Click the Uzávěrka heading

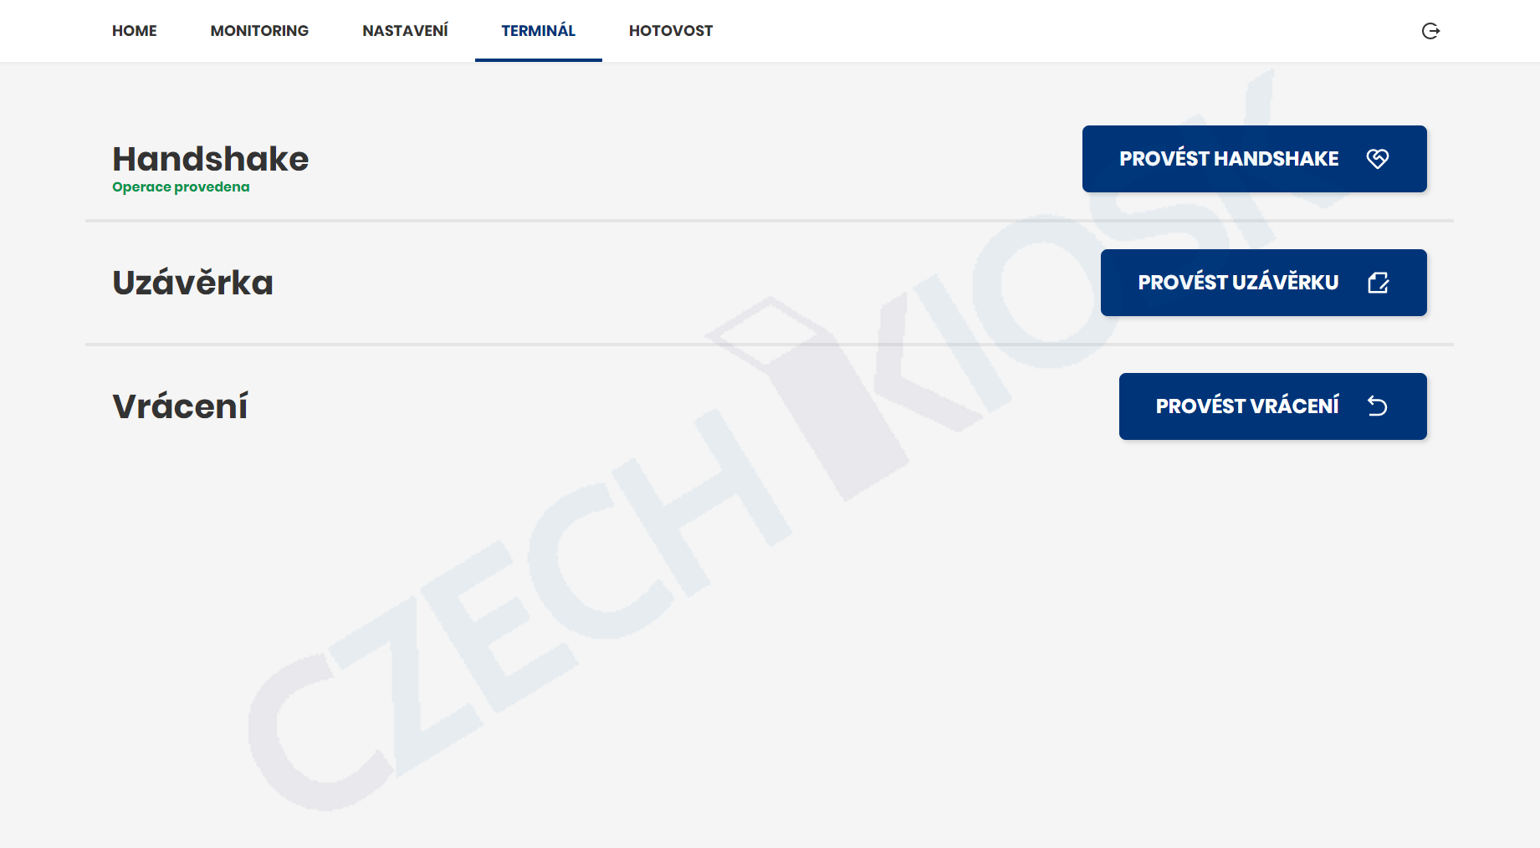pyautogui.click(x=192, y=283)
